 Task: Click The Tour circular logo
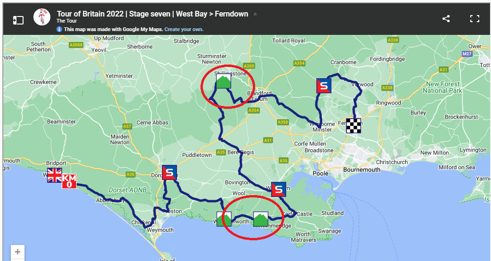coord(42,17)
